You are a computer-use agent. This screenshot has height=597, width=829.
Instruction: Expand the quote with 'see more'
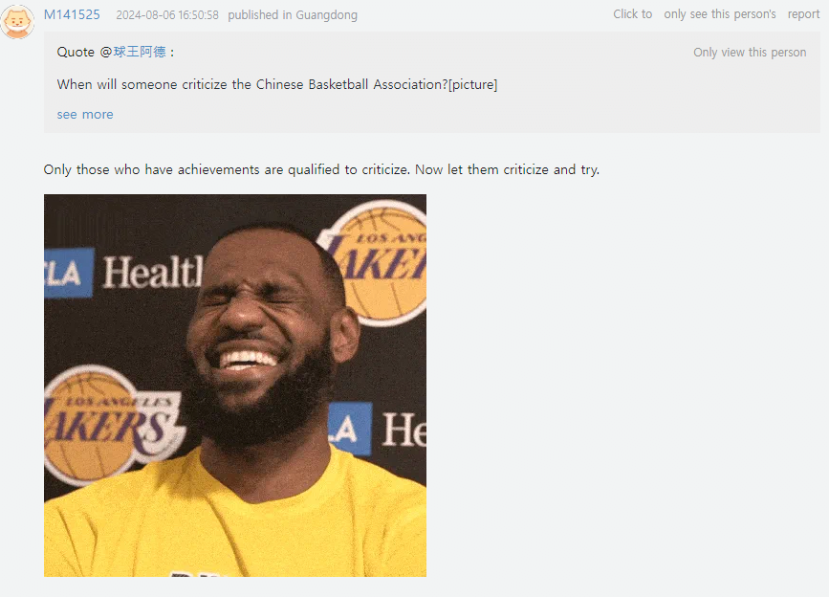pos(85,114)
